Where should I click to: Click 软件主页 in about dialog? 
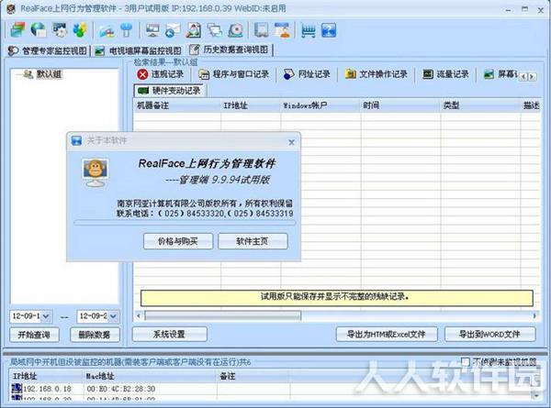[x=253, y=241]
